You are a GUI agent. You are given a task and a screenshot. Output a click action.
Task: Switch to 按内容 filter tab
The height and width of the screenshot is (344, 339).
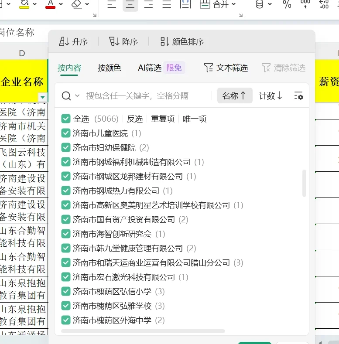pyautogui.click(x=69, y=68)
